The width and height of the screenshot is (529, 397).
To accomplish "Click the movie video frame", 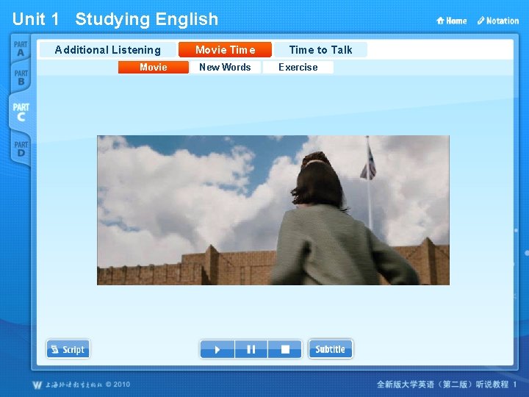I will click(273, 210).
